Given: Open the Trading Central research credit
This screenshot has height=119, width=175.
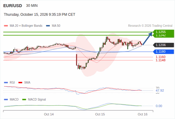Looking at the screenshot, I should (x=150, y=26).
